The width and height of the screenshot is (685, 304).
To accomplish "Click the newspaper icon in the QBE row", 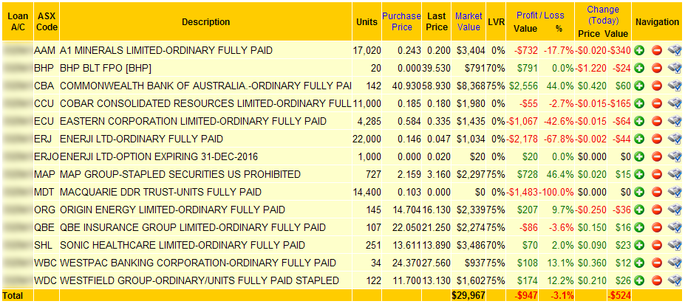I will click(675, 227).
